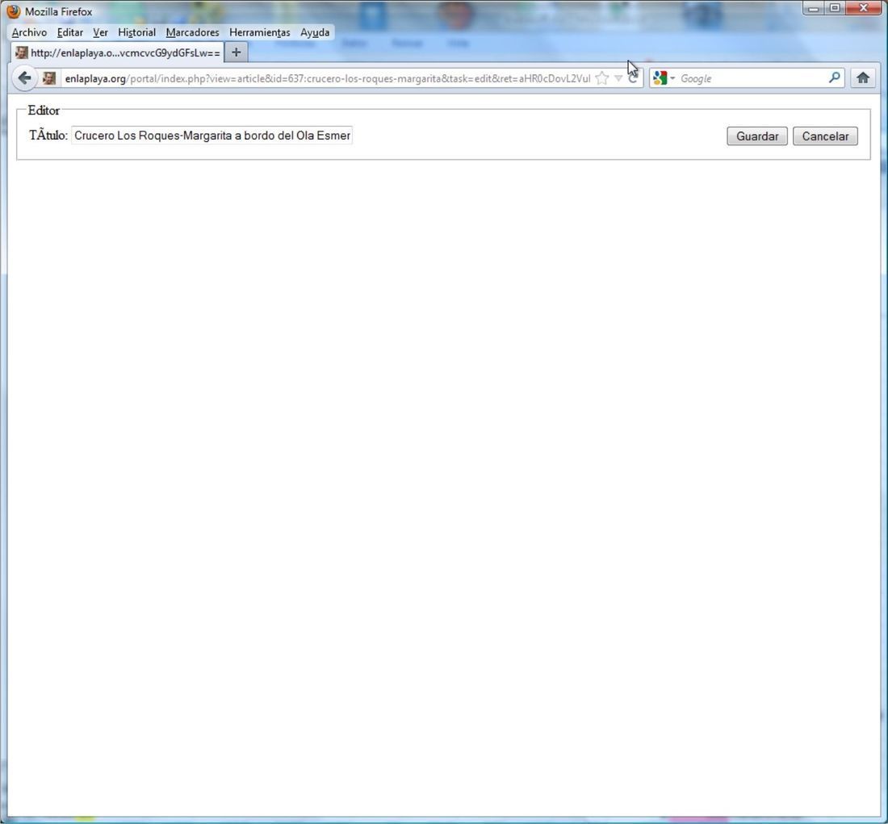Close the Firefox window
The image size is (888, 824).
864,8
